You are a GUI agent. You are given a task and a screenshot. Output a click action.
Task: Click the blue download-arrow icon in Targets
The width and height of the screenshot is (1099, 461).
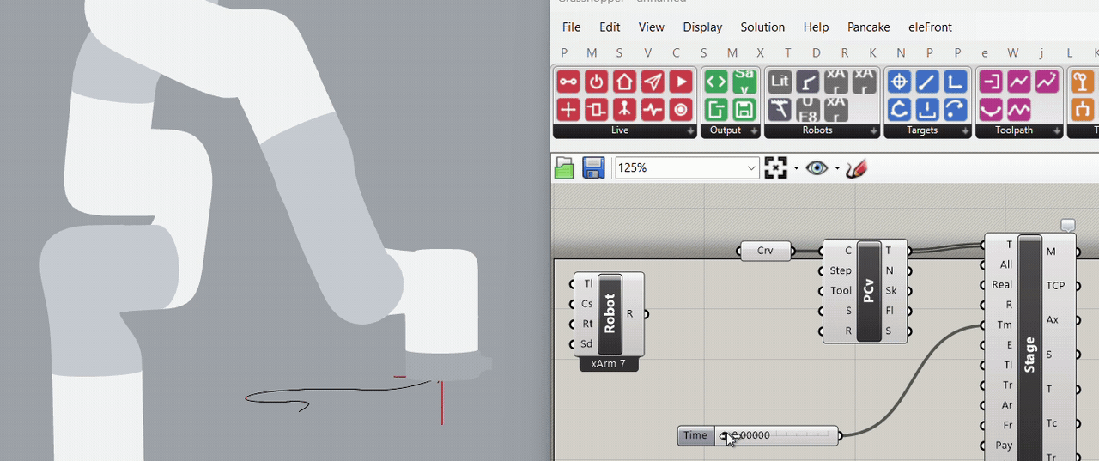click(927, 110)
